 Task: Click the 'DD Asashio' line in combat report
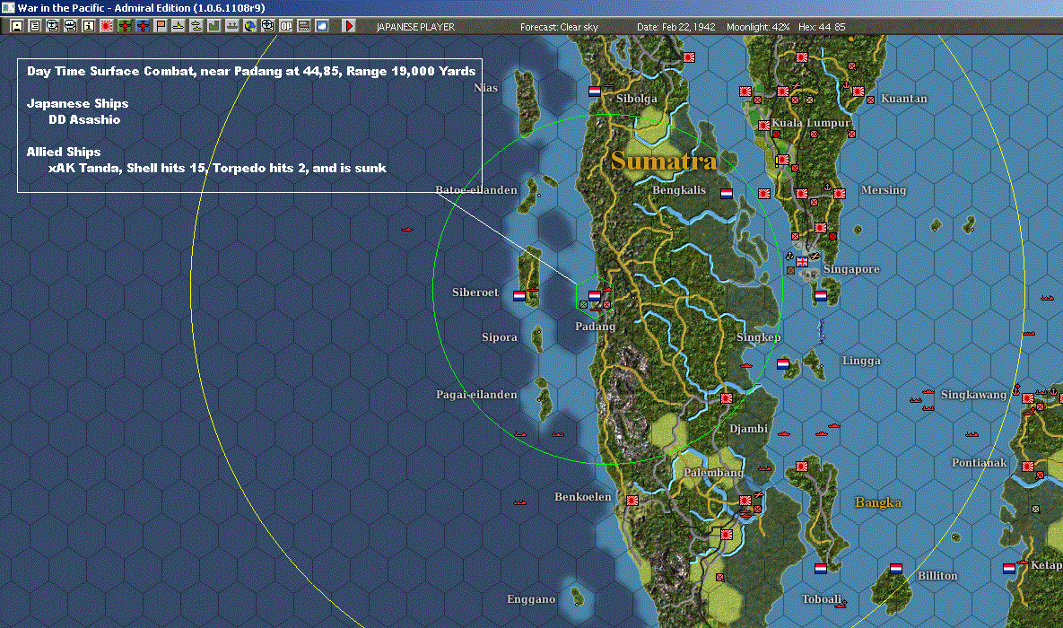(84, 120)
